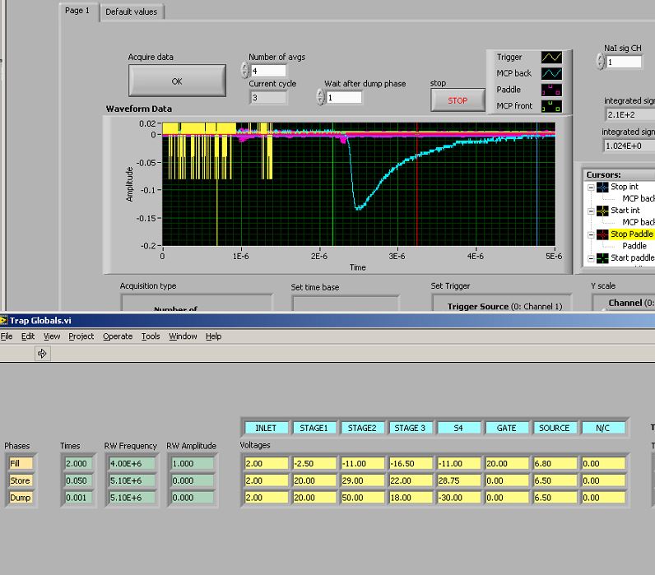Click the Number of avgs stepper arrows
The image size is (655, 575).
(x=244, y=72)
